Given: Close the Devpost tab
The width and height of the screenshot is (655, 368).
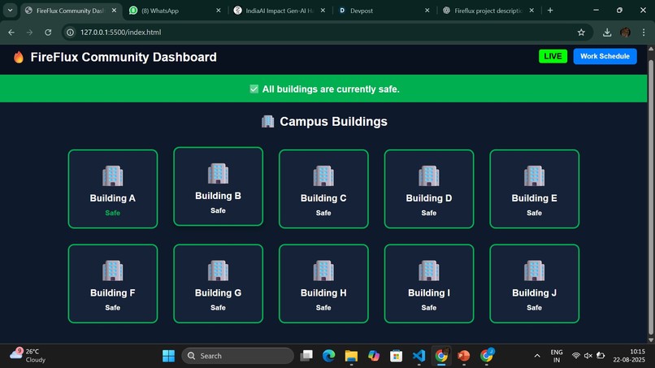Looking at the screenshot, I should pos(427,11).
